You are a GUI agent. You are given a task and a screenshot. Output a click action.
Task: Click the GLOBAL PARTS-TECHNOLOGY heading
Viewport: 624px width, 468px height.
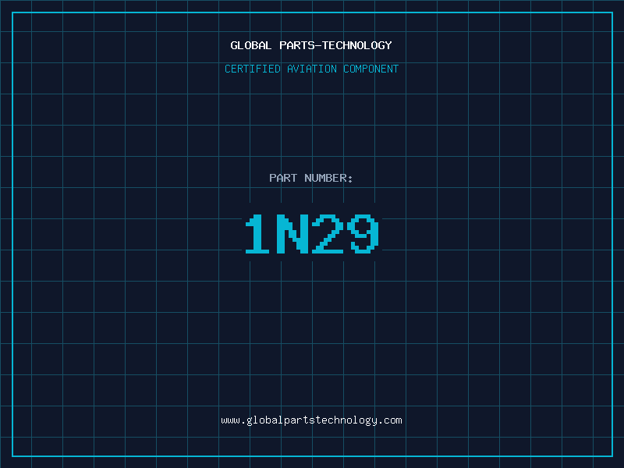pos(311,45)
